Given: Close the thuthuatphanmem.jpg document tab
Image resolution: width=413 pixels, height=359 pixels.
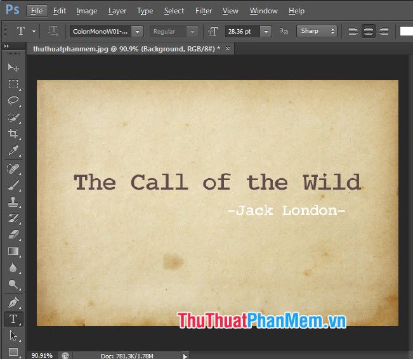Looking at the screenshot, I should [228, 48].
